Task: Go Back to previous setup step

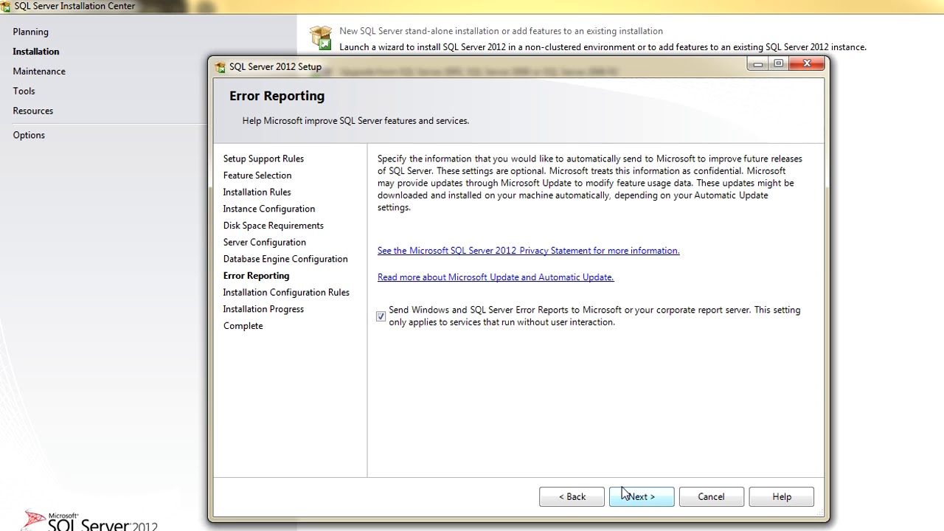Action: [572, 496]
